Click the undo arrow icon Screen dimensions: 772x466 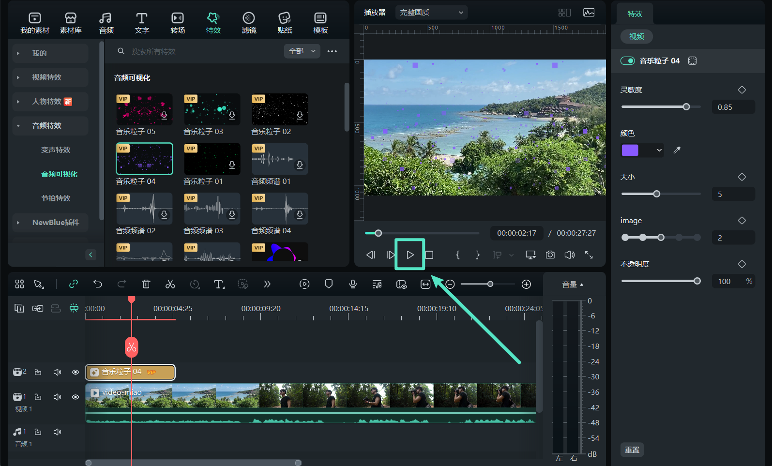[98, 284]
